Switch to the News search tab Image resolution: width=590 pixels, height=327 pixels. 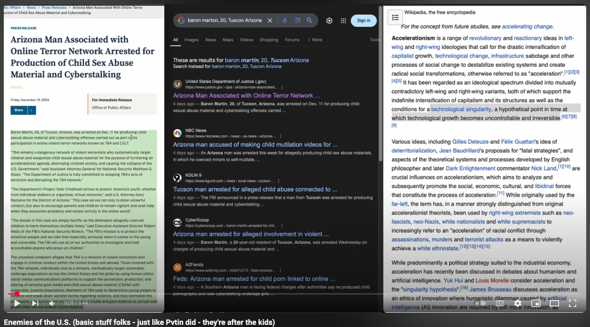tap(210, 40)
